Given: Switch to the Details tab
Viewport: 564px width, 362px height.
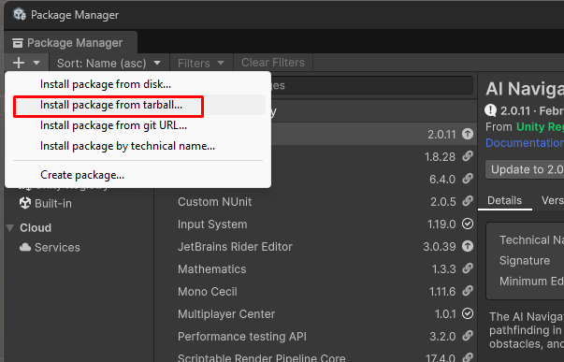Looking at the screenshot, I should point(504,201).
